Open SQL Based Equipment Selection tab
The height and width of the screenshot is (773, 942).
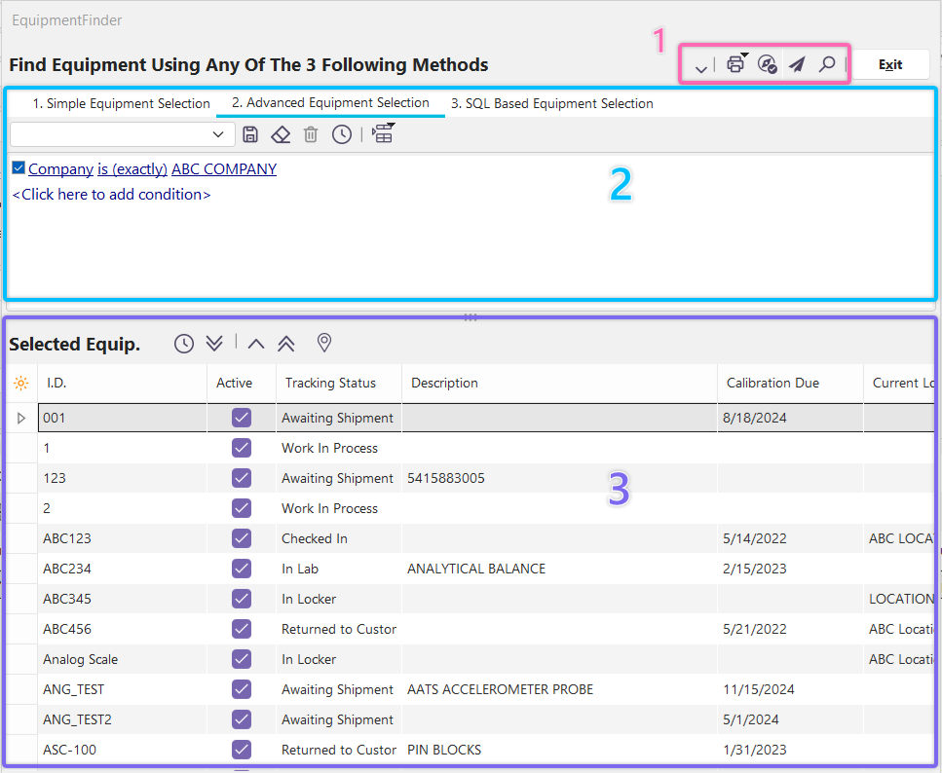click(551, 103)
